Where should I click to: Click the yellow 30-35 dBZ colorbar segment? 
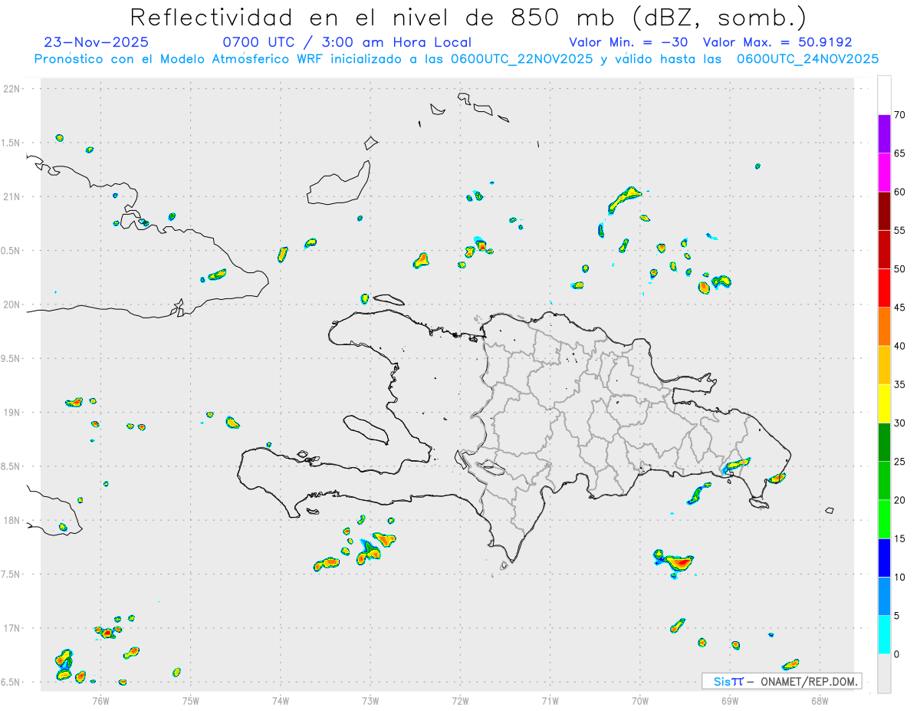click(884, 403)
